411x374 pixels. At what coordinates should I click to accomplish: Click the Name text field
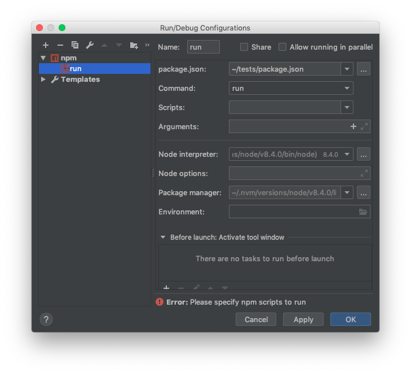203,47
